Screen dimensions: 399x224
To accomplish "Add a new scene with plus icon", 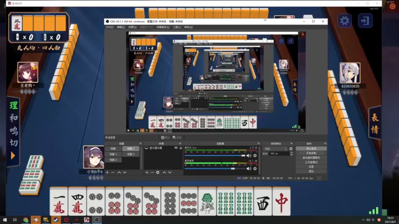I will pos(107,172).
